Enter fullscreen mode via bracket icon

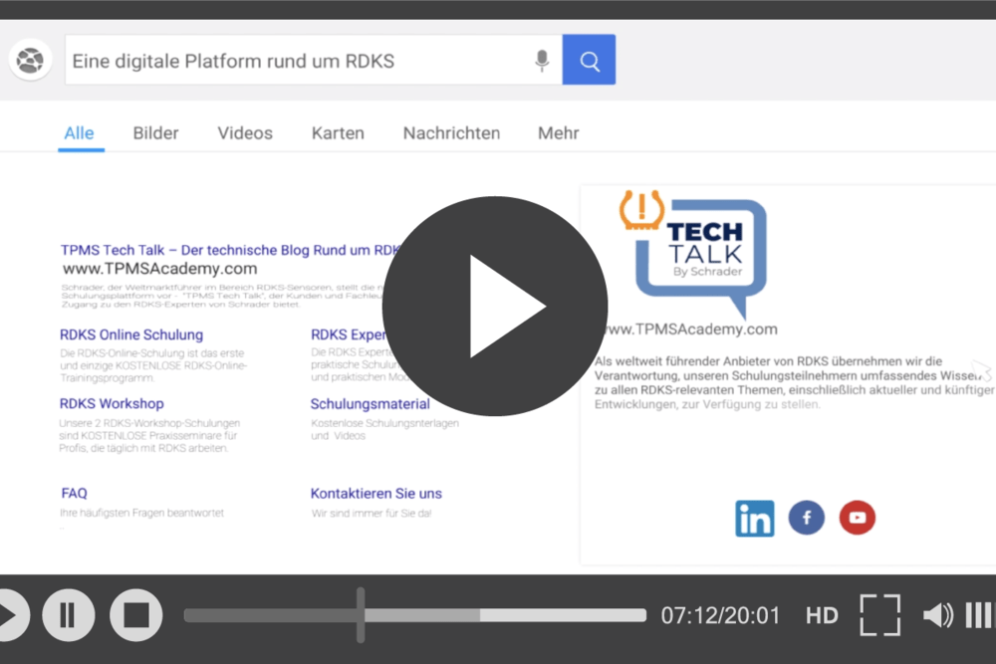coord(880,615)
